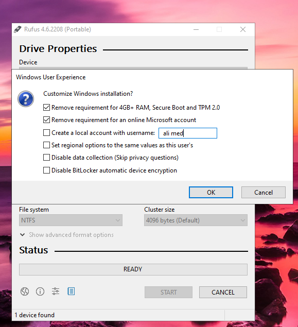Click the CANCEL button in Rufus

point(223,292)
